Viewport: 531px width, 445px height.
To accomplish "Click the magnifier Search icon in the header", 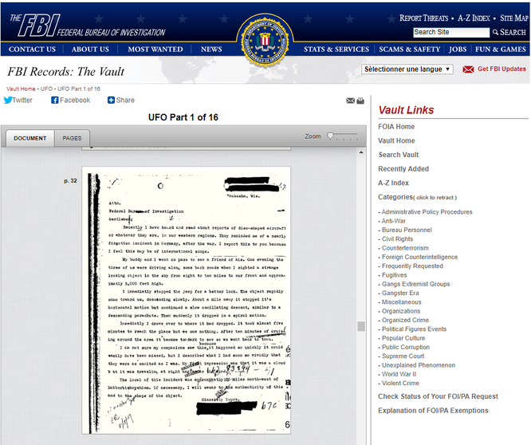I will tap(495, 32).
